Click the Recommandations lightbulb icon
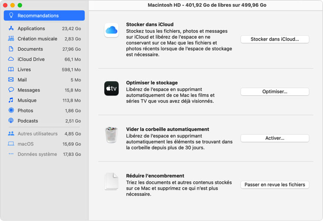 [11, 15]
